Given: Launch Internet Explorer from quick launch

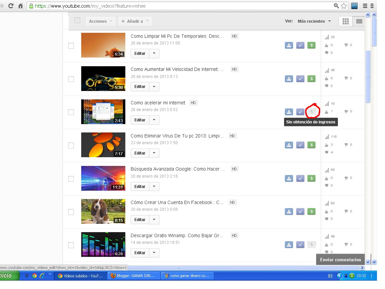Looking at the screenshot, I should click(x=42, y=276).
